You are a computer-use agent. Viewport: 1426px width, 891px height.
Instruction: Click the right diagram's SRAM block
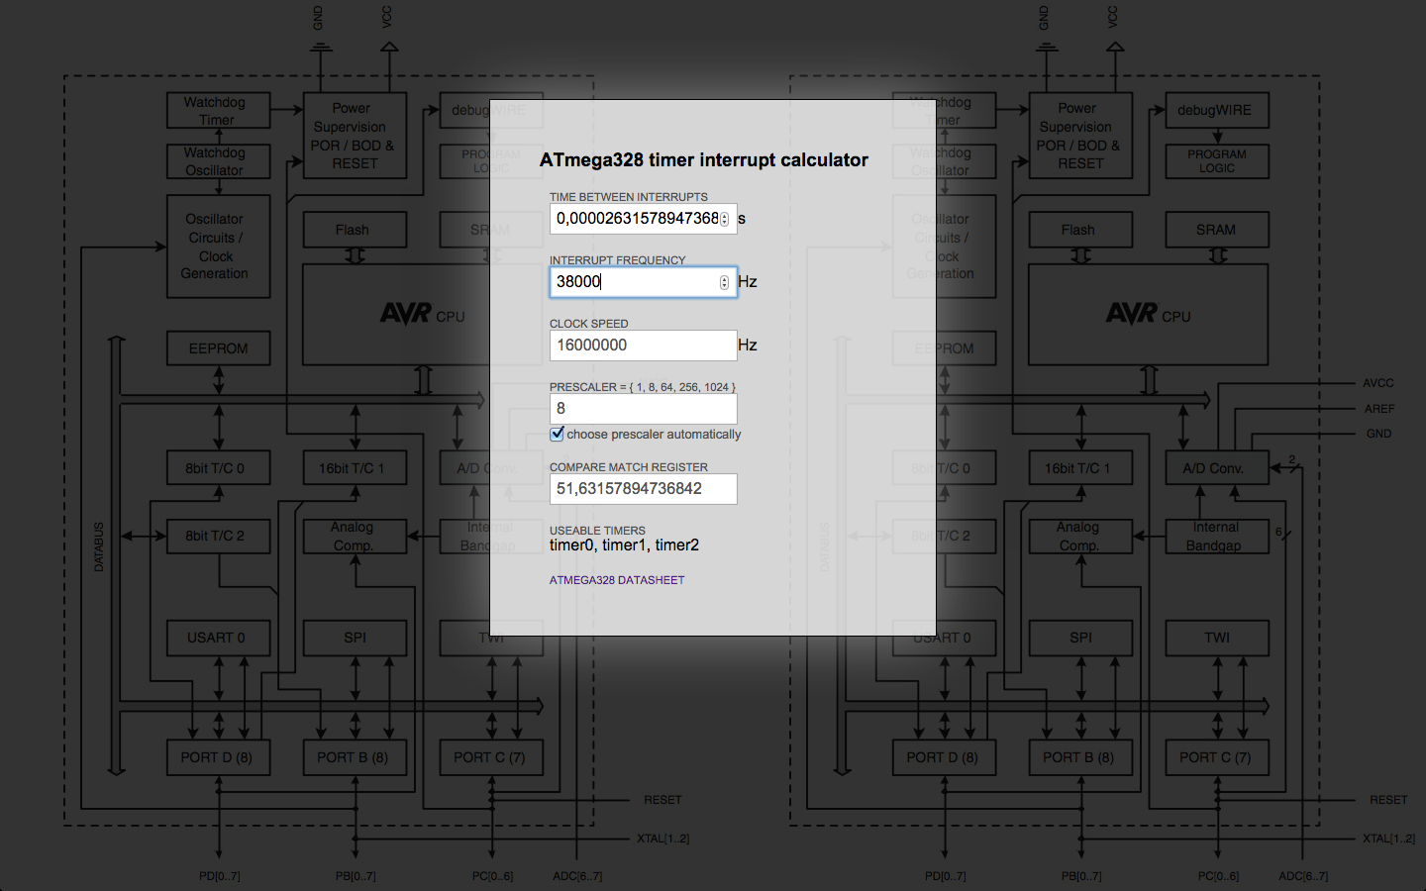click(x=1217, y=230)
